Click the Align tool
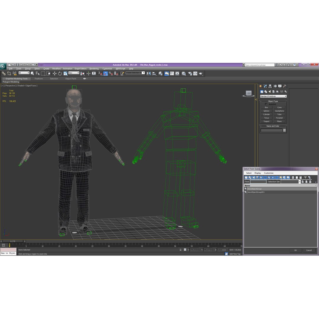This screenshot has height=319, width=319. (154, 74)
